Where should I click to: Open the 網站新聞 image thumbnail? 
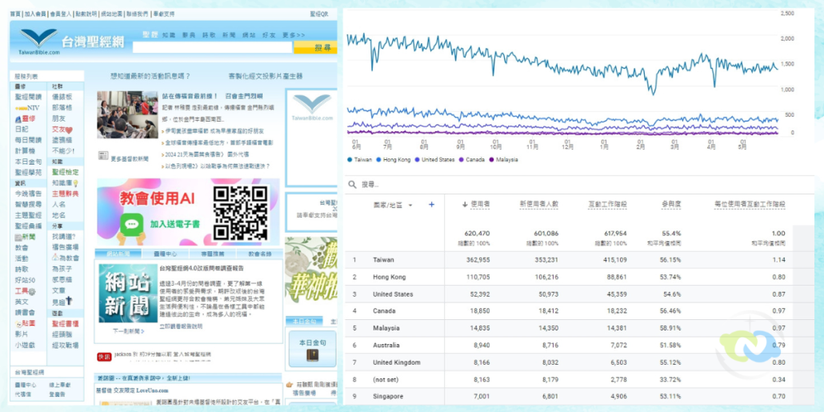coord(128,294)
